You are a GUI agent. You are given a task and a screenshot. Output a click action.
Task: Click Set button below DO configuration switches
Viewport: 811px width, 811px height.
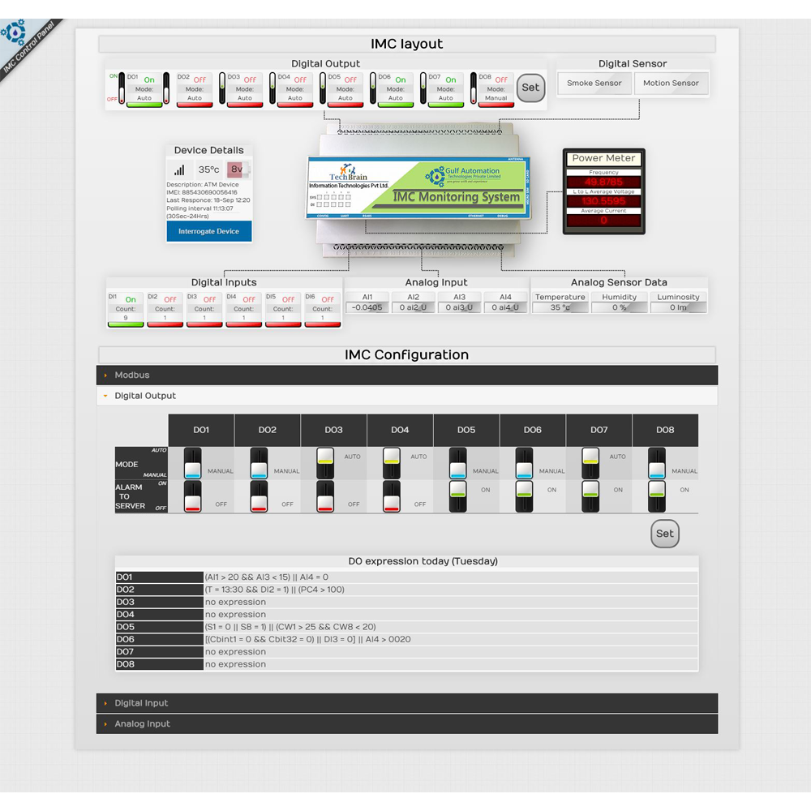coord(664,534)
